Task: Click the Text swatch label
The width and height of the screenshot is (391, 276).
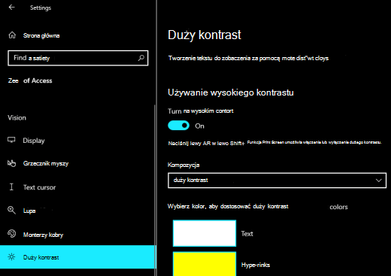Action: point(247,234)
